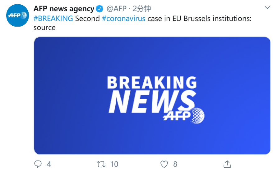Viewport: 273px width, 176px height.
Task: Expand the tweet options chevron menu
Action: [x=267, y=8]
